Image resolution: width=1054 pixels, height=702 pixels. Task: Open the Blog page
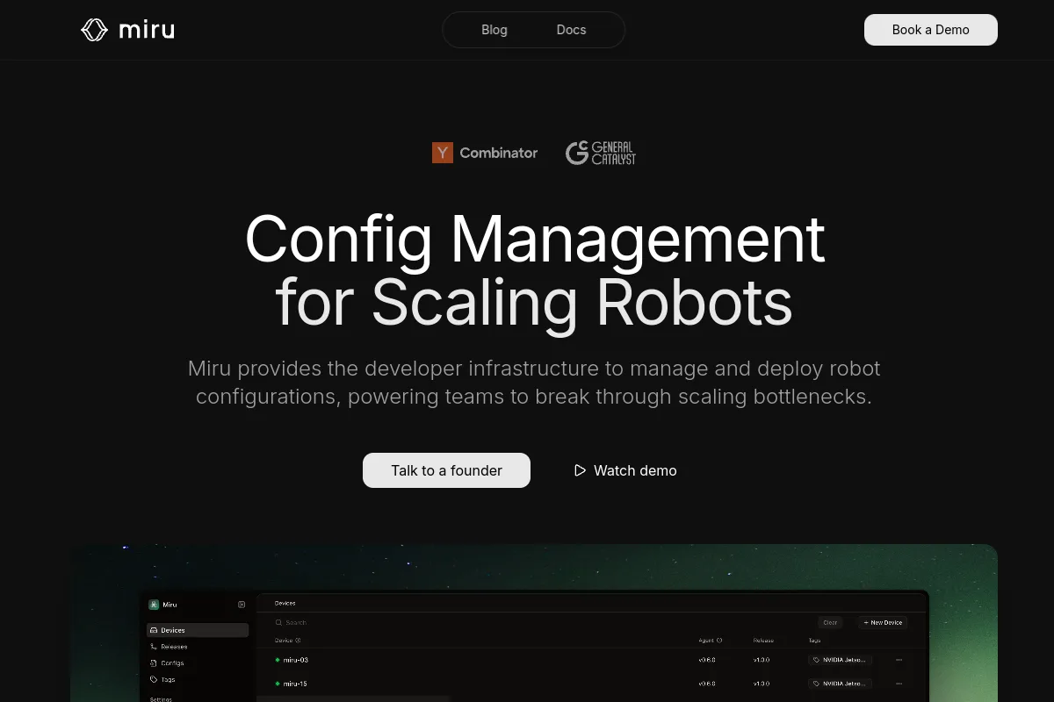click(495, 30)
